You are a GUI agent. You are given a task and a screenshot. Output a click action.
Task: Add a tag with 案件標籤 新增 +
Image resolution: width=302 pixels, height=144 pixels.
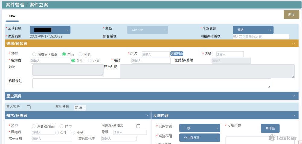tap(80, 108)
